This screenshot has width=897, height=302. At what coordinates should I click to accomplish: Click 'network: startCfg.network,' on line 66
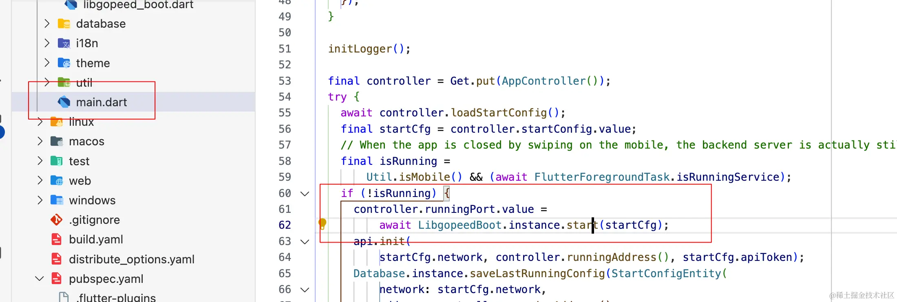[x=463, y=289]
